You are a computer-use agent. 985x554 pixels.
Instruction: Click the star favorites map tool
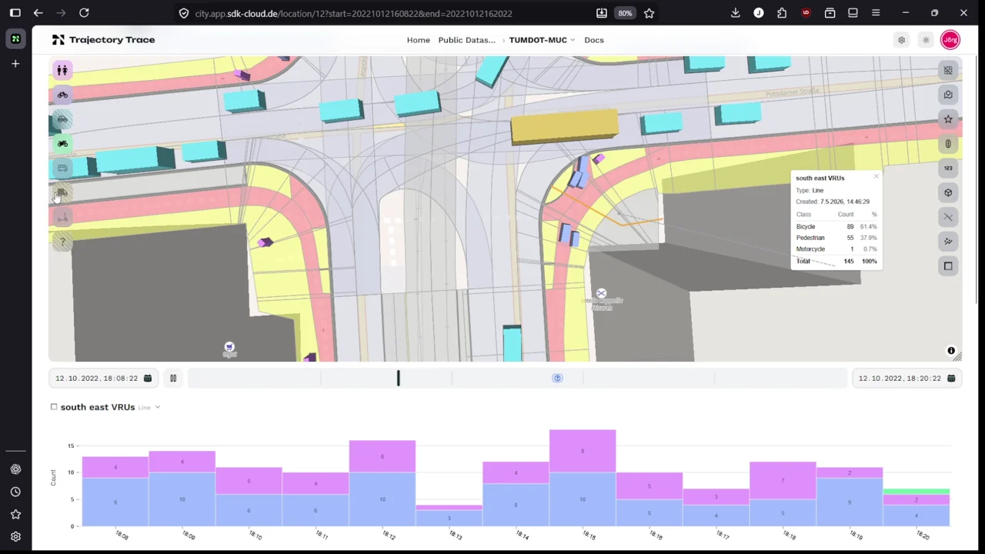(x=948, y=119)
